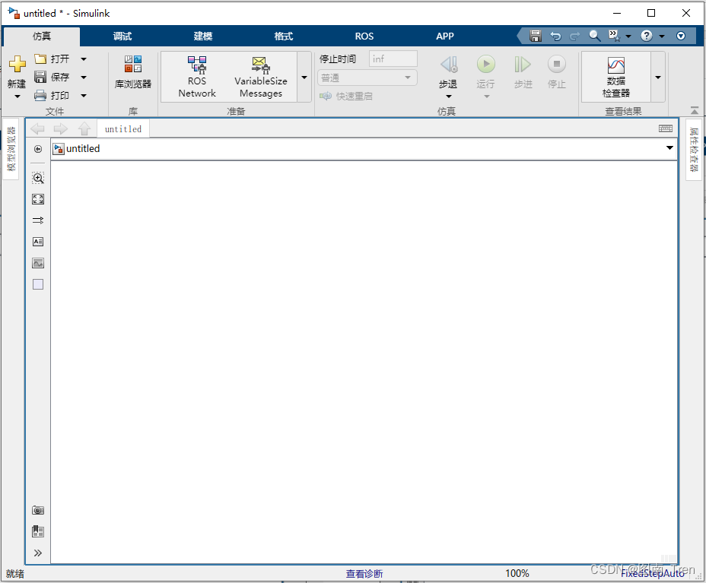
Task: Click the New model plus icon
Action: (x=17, y=64)
